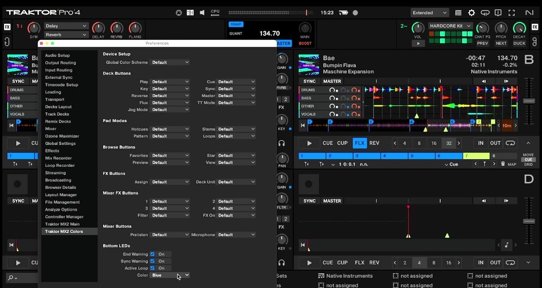
Task: Click the speaker audio icon in header
Action: point(202,13)
